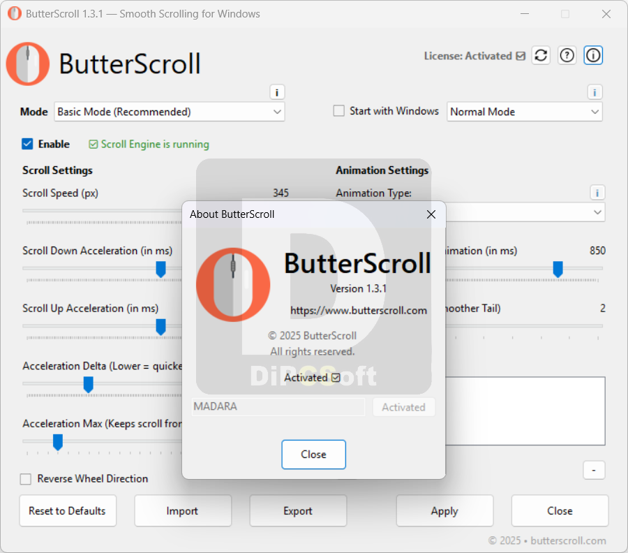
Task: Click the animation duration slider handle at 850
Action: coord(558,270)
